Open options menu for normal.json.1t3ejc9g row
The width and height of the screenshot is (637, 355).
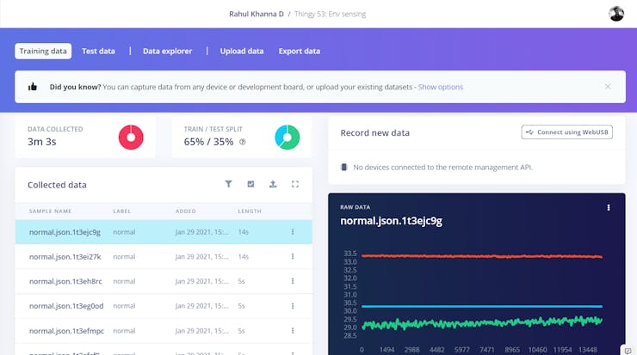tap(293, 232)
